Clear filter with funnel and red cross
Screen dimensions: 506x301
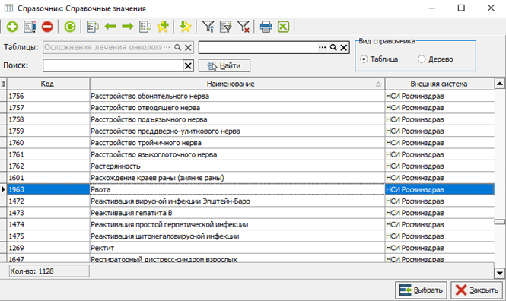(243, 27)
